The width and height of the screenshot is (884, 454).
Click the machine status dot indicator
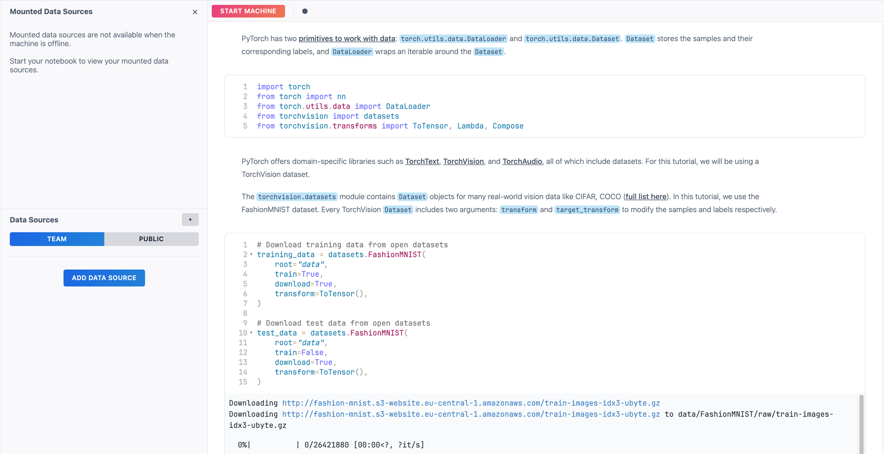pyautogui.click(x=305, y=11)
